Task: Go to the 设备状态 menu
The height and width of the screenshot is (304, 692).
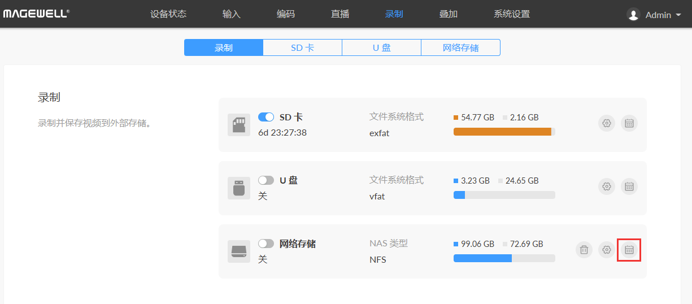Action: pyautogui.click(x=168, y=14)
